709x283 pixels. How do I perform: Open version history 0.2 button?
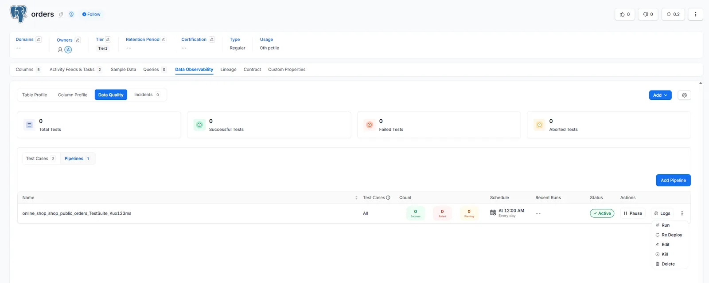pyautogui.click(x=673, y=14)
